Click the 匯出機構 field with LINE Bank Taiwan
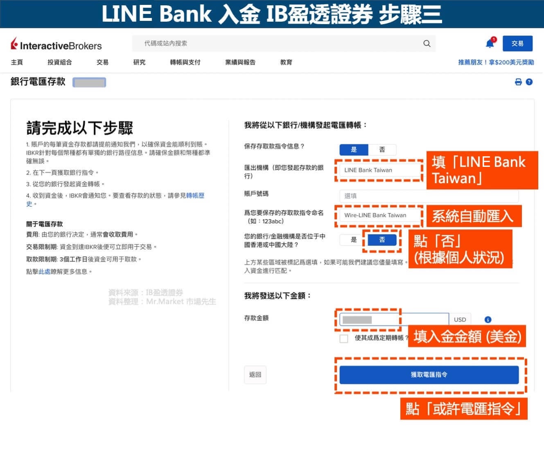Image resolution: width=544 pixels, height=449 pixels. (x=381, y=170)
